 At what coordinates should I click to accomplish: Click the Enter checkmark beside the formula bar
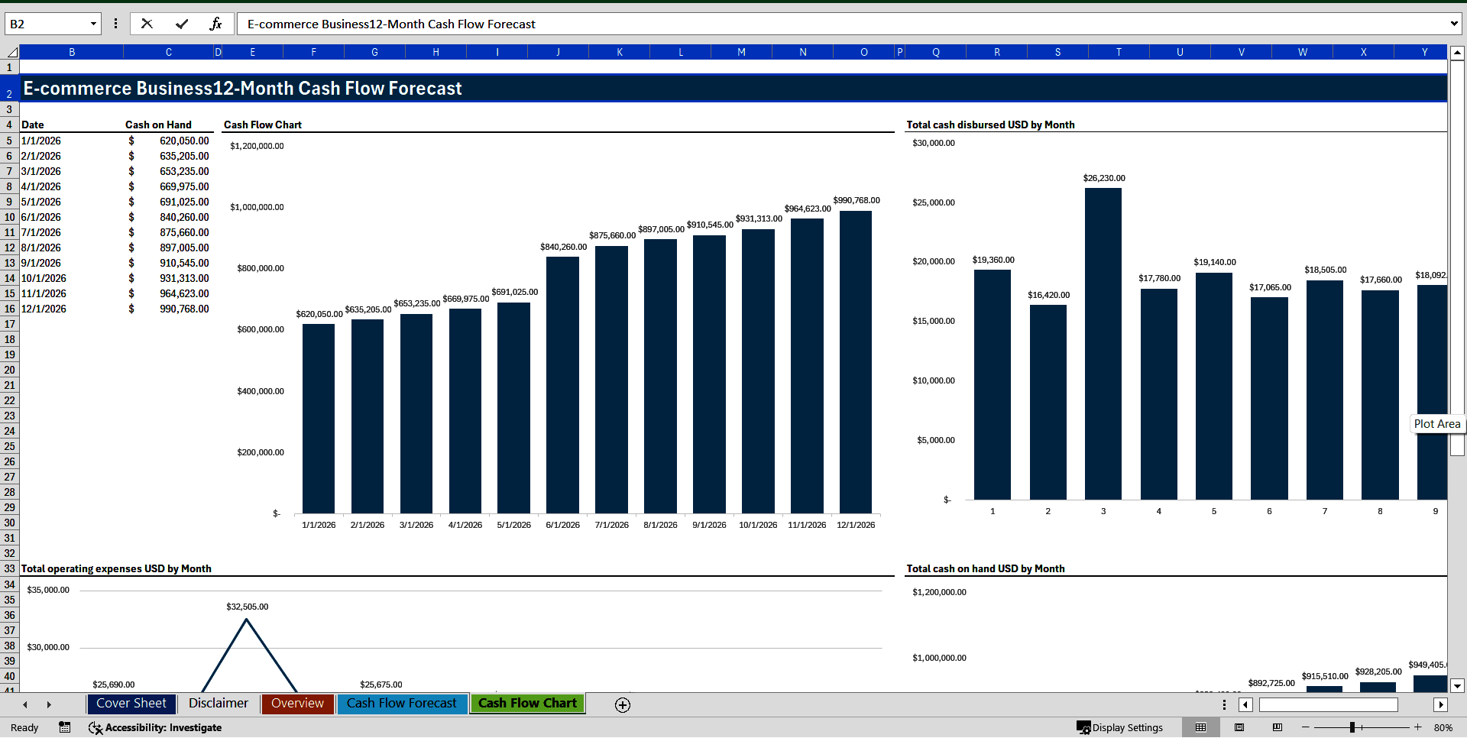coord(182,24)
